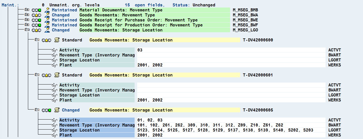Expand the M_MSEG_BWA Goods Movements folder
Viewport: 363px width, 139px height.
27,15
